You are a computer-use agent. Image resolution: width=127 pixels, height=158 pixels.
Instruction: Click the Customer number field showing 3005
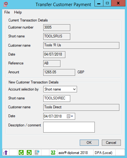coord(57,28)
